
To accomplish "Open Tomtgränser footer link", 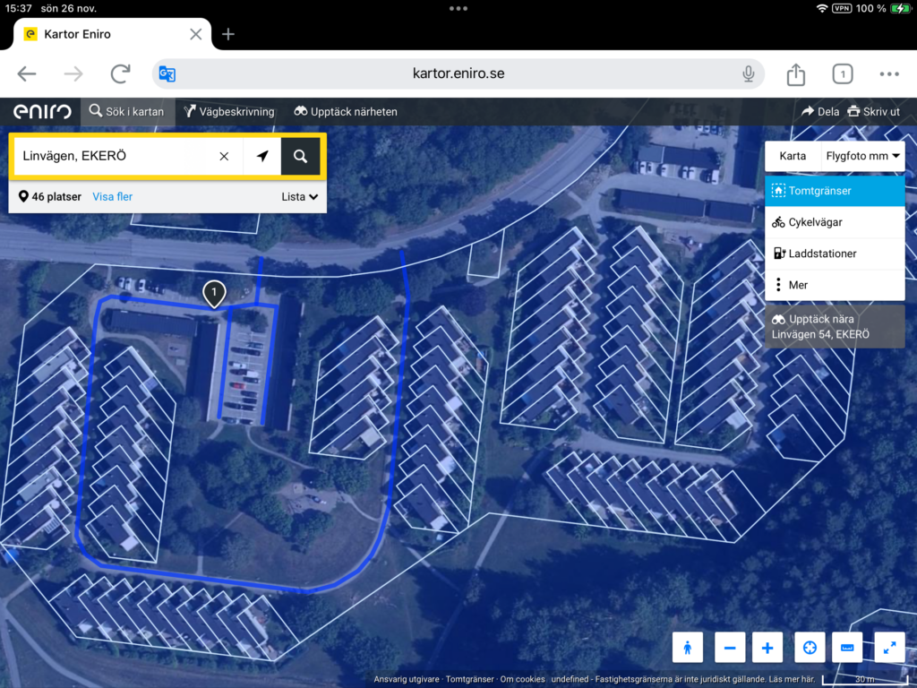I will pos(469,679).
